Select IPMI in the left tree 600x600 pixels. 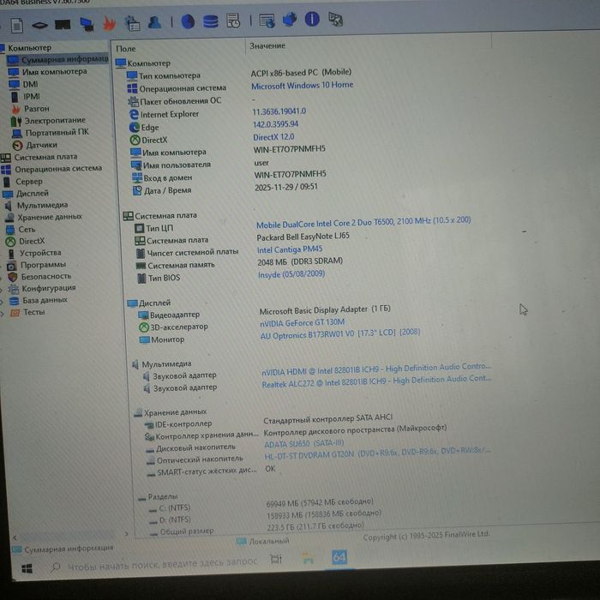pos(32,96)
